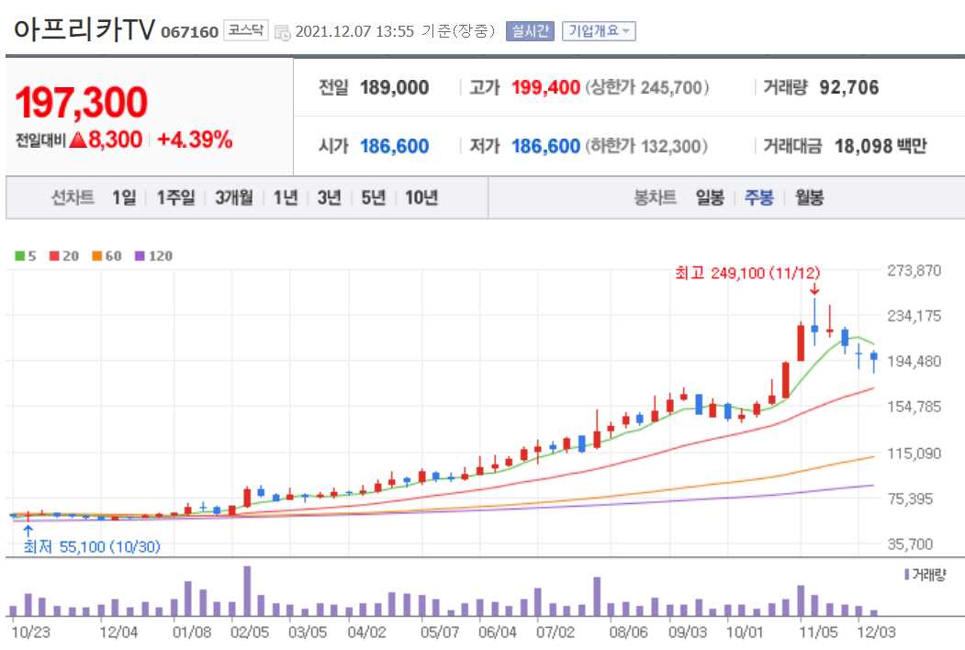Open the 기업개요 dropdown
The height and width of the screenshot is (650, 965).
tap(598, 30)
